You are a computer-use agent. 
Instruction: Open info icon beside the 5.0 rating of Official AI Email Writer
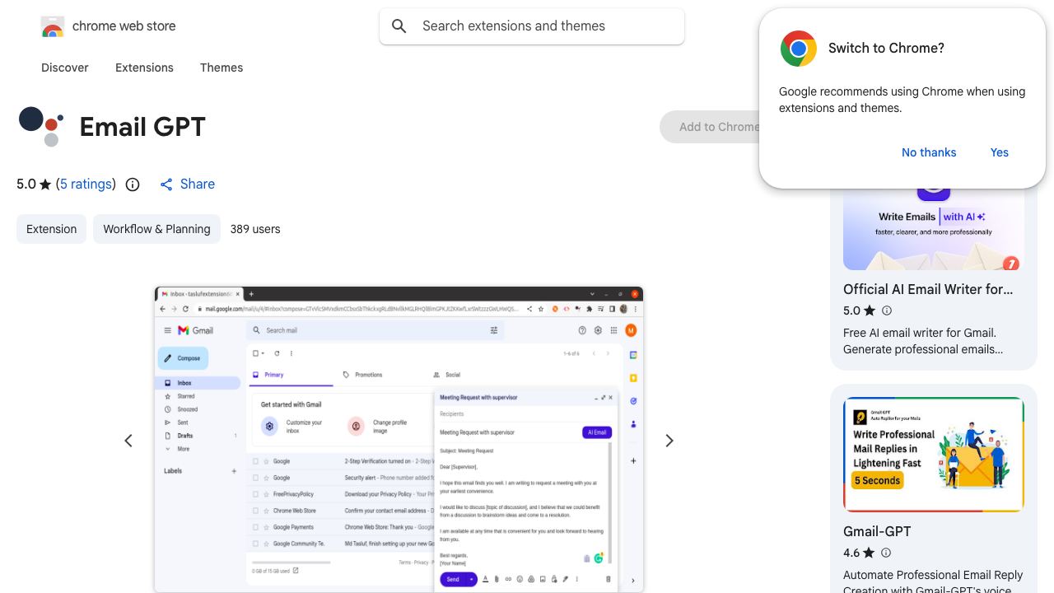tap(887, 311)
